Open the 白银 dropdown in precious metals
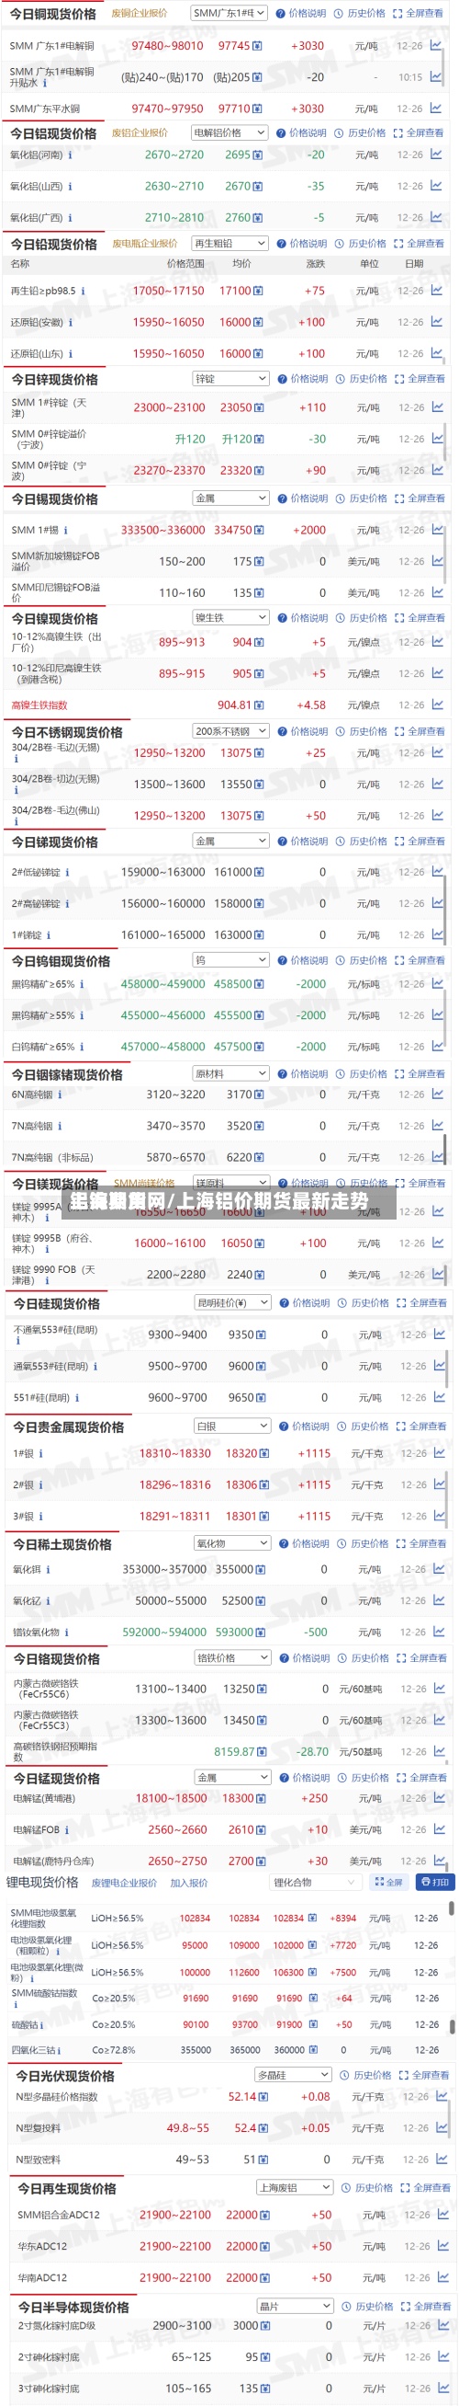The width and height of the screenshot is (459, 2406). pyautogui.click(x=232, y=1426)
